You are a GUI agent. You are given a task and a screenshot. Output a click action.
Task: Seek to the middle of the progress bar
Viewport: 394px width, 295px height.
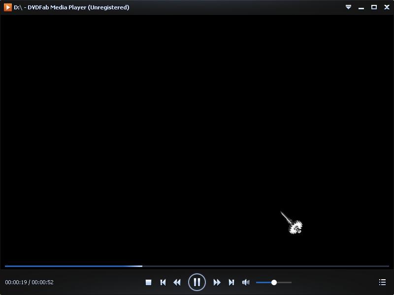[x=197, y=266]
